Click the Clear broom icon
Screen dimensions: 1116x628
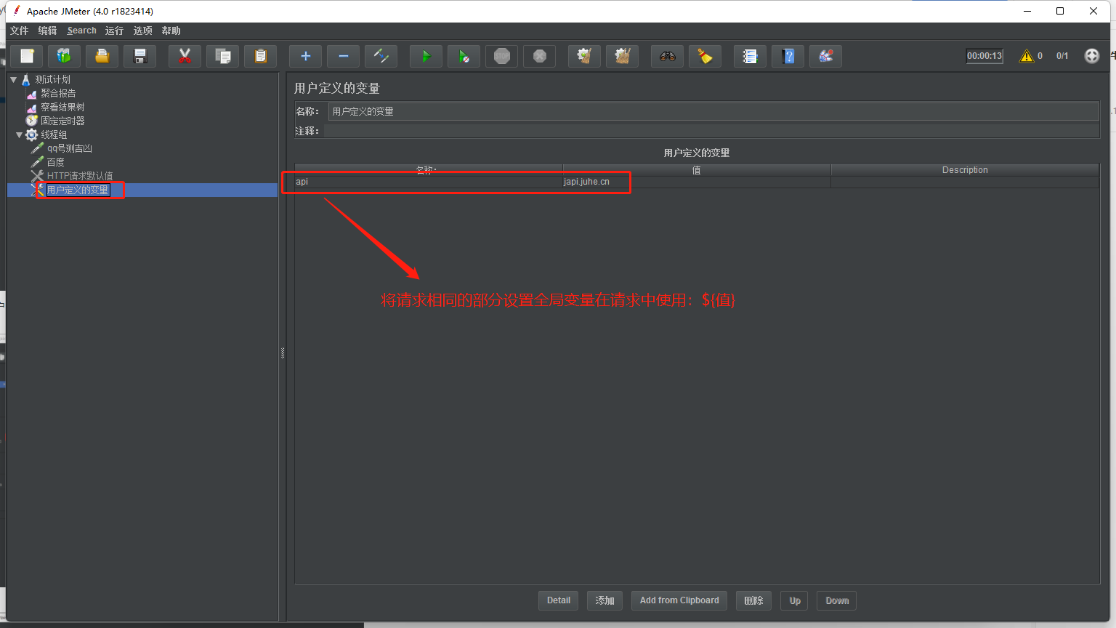(x=585, y=56)
